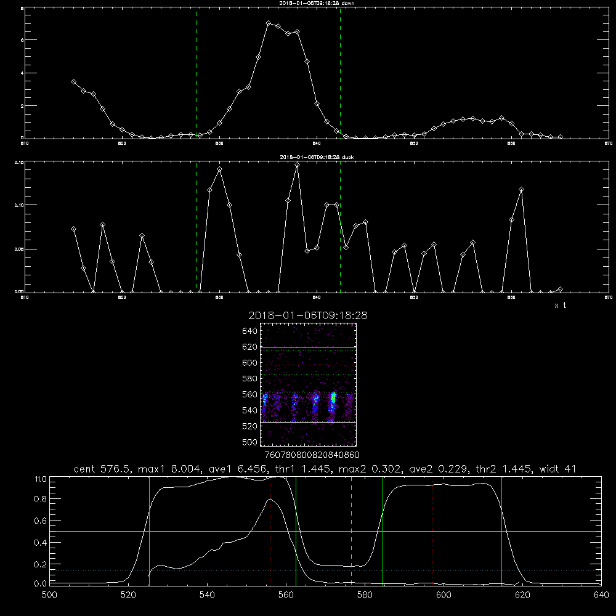The height and width of the screenshot is (616, 616).
Task: Select the 'ave1 6.456' statistic
Action: click(237, 469)
